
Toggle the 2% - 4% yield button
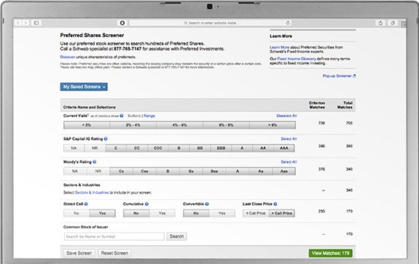click(133, 125)
